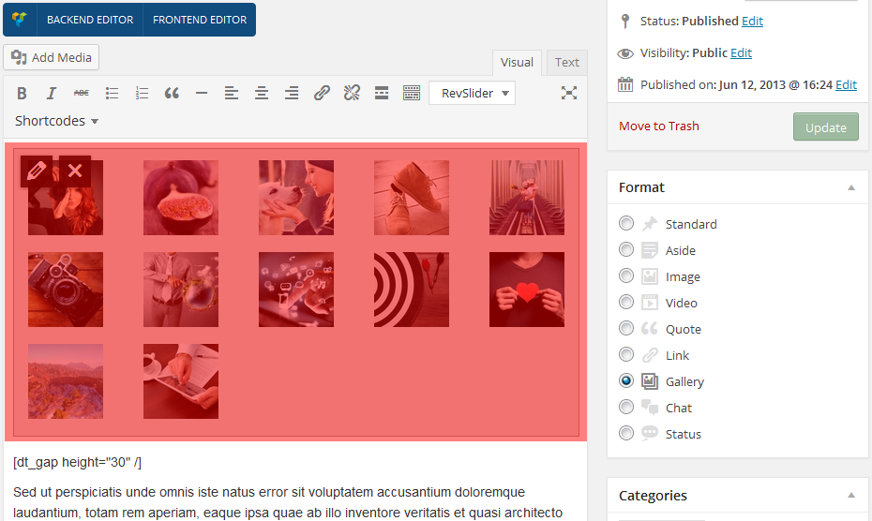Toggle the toolbar kitchen sink icon
The height and width of the screenshot is (521, 872).
[412, 93]
